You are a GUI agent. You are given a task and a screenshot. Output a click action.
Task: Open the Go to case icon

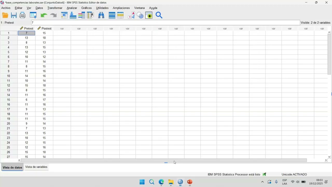coord(64,15)
